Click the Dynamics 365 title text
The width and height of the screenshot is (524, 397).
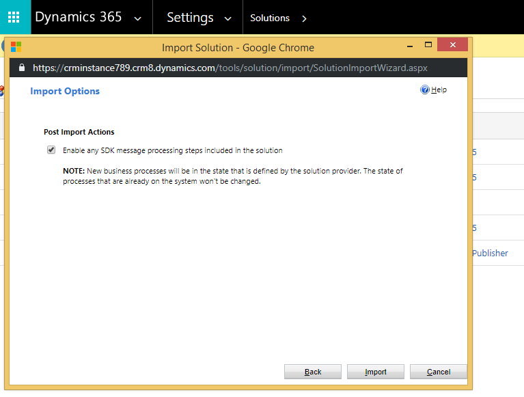tap(78, 17)
